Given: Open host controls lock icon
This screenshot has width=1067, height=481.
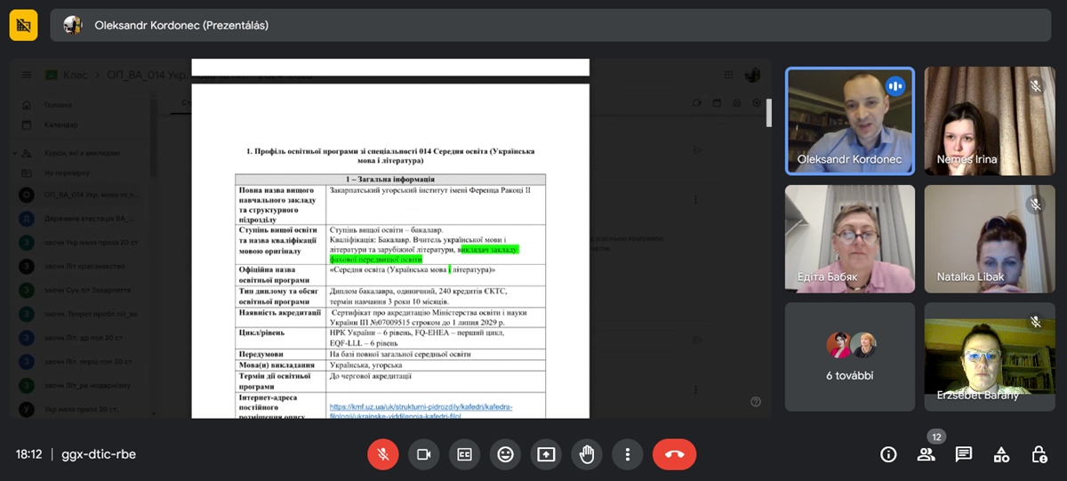Looking at the screenshot, I should (x=1039, y=454).
